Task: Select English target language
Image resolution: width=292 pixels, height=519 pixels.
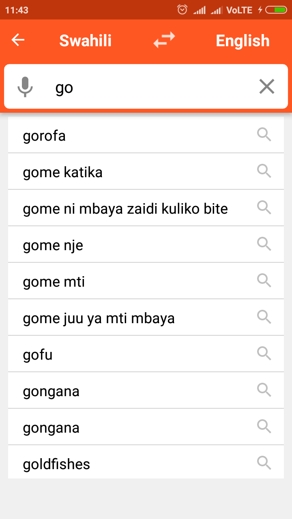Action: [x=243, y=41]
